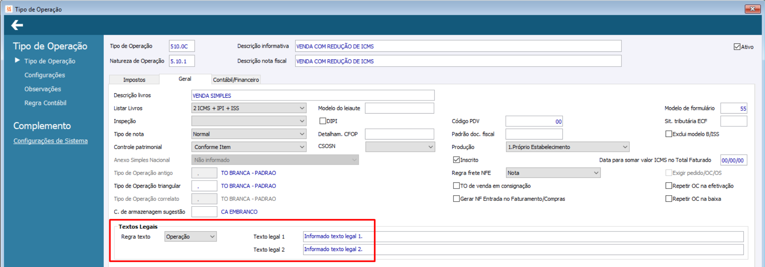Close the Tipo de Operação window
765x267 pixels.
(752, 9)
